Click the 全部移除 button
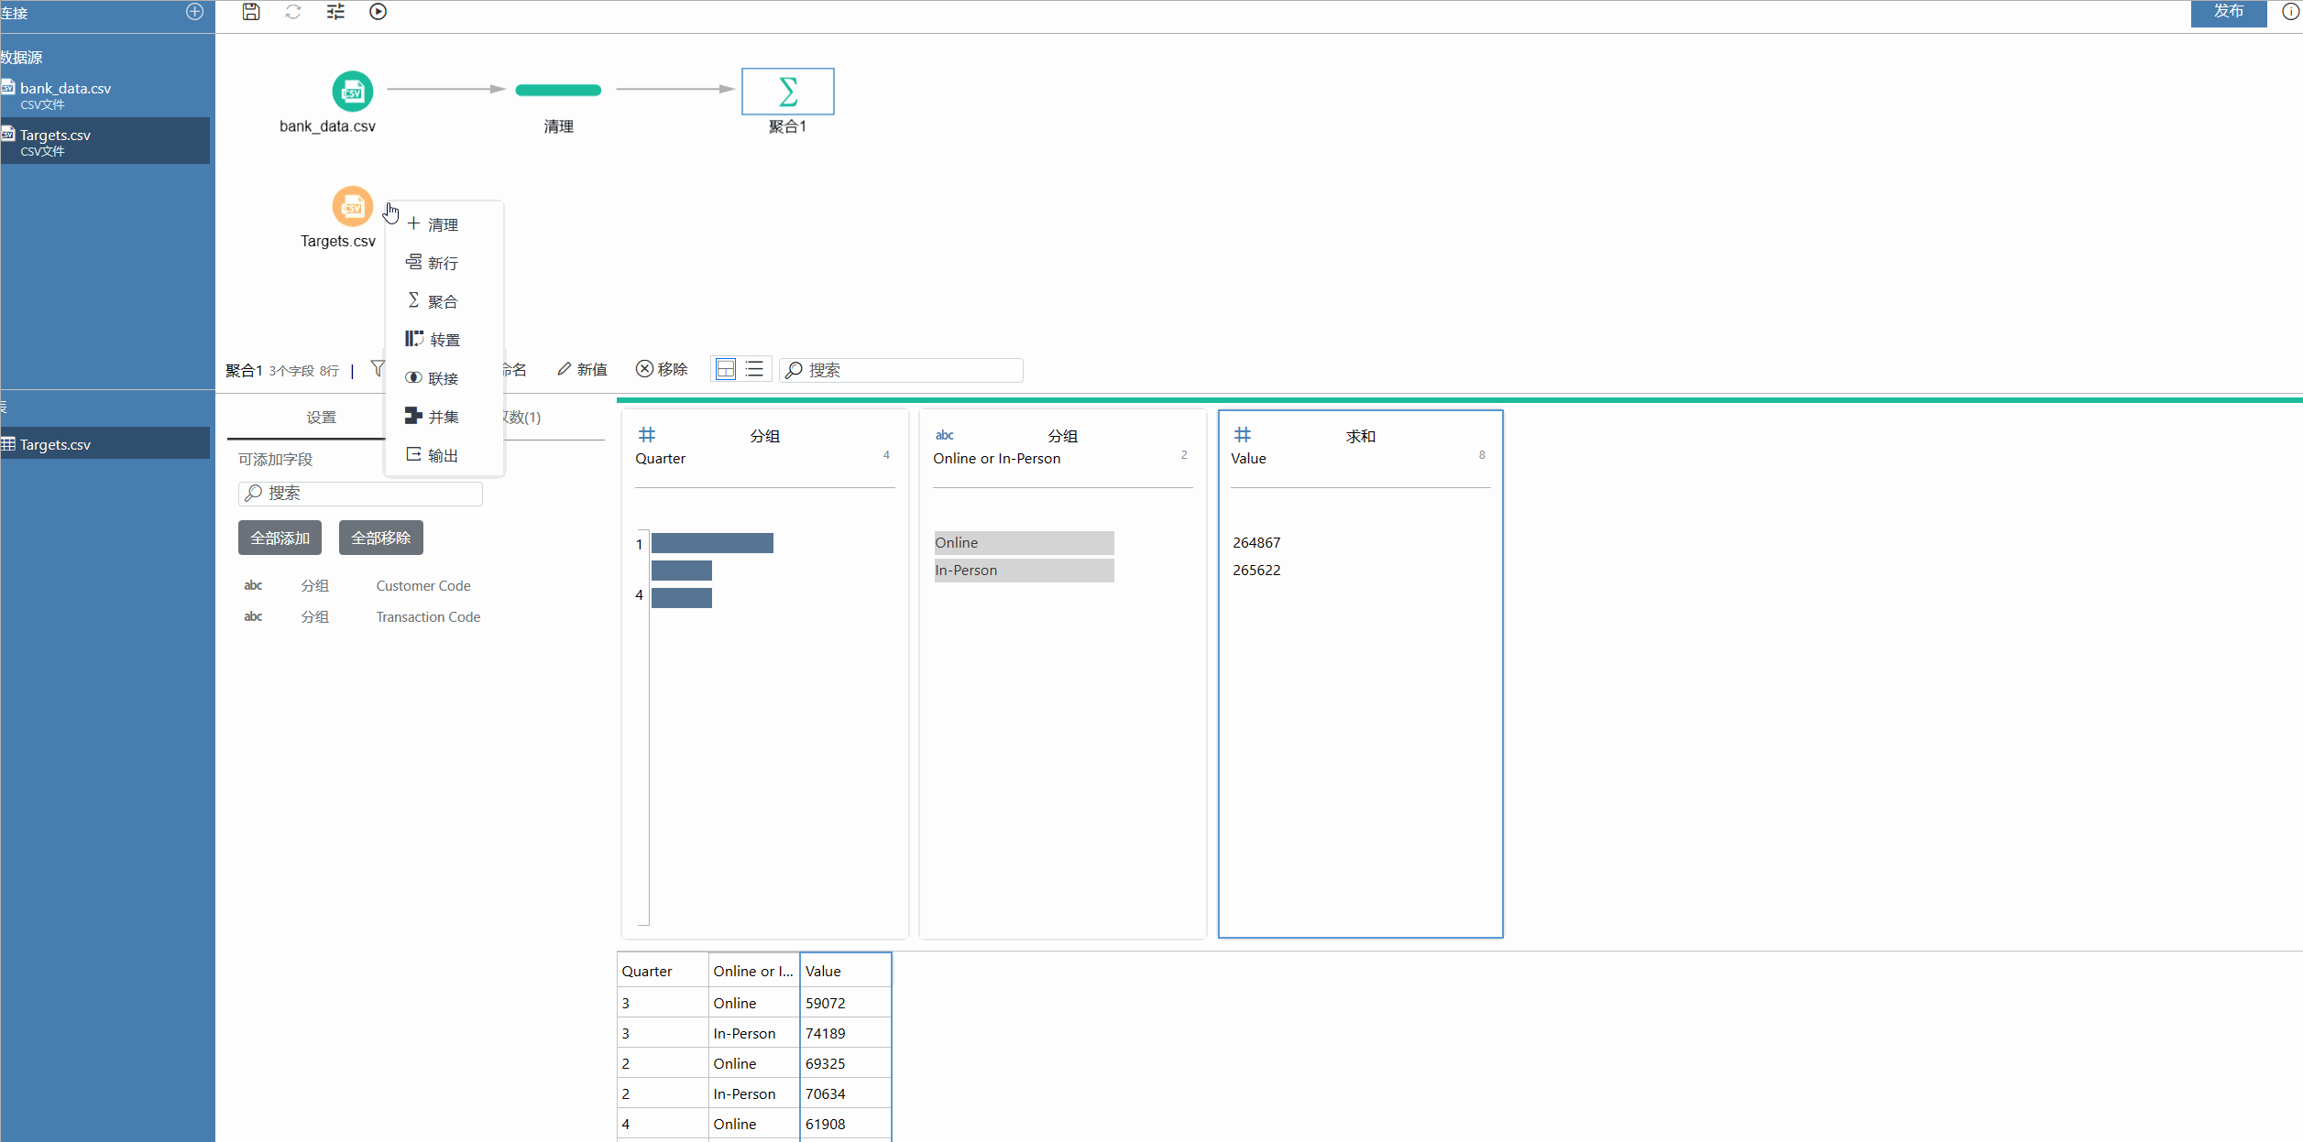This screenshot has height=1142, width=2303. click(381, 538)
